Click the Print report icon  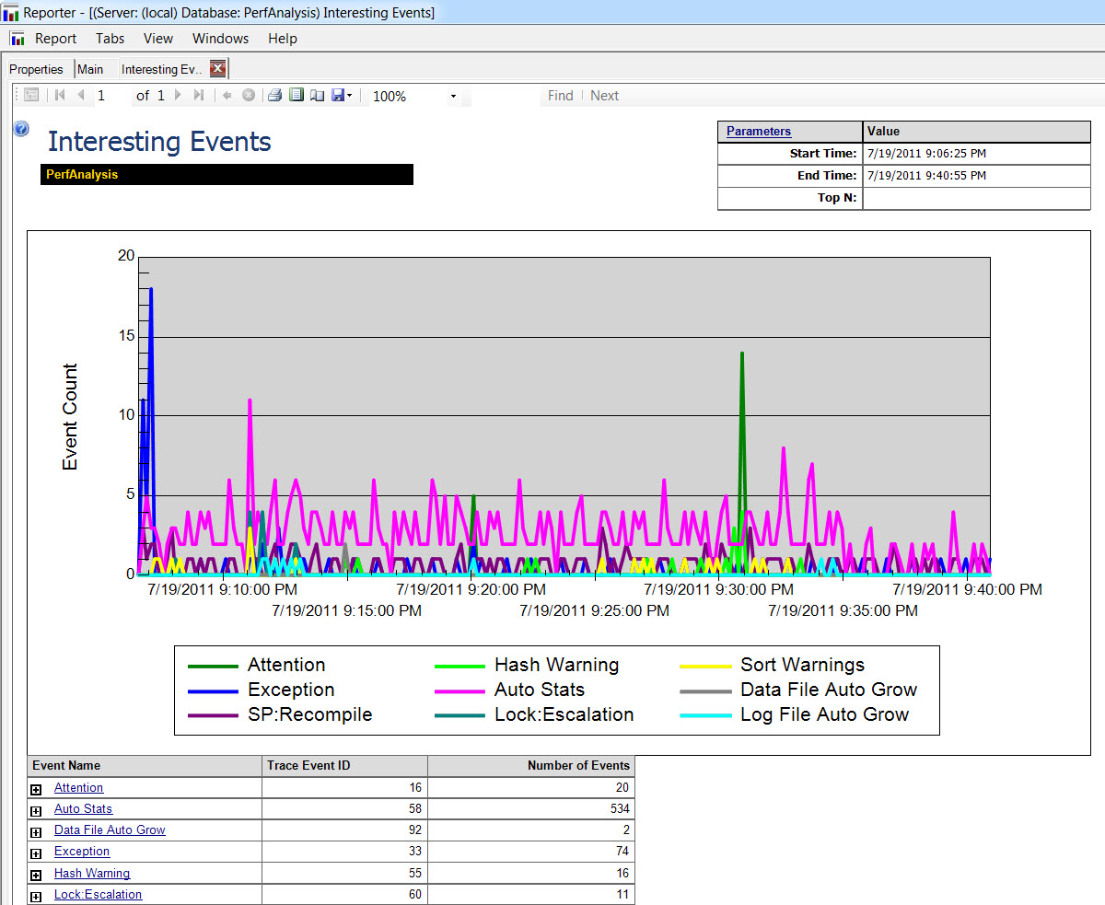click(274, 96)
